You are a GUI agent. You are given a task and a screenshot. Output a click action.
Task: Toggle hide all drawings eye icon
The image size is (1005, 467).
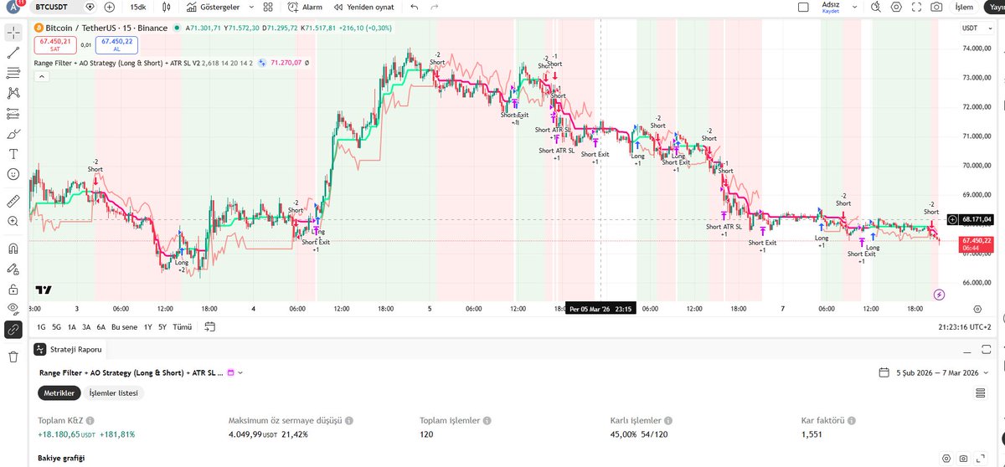13,309
